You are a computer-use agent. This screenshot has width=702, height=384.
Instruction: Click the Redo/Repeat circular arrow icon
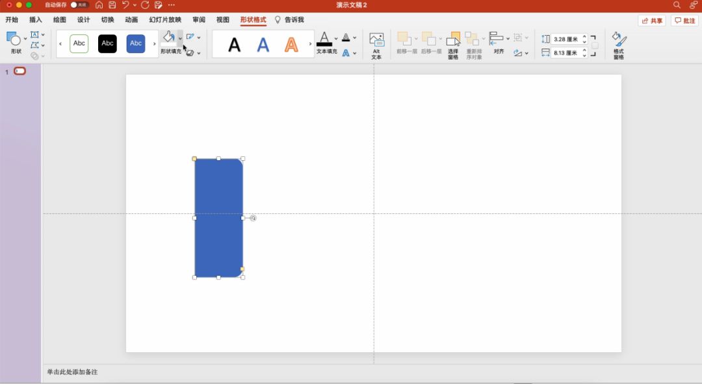(145, 5)
